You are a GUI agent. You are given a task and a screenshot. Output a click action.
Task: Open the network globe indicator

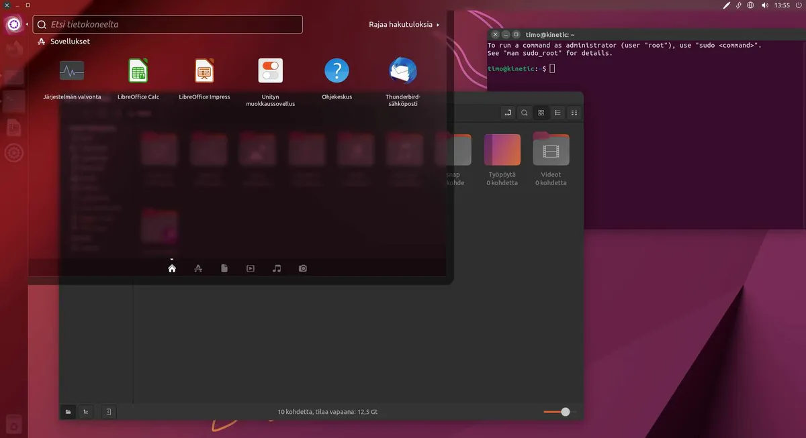750,5
